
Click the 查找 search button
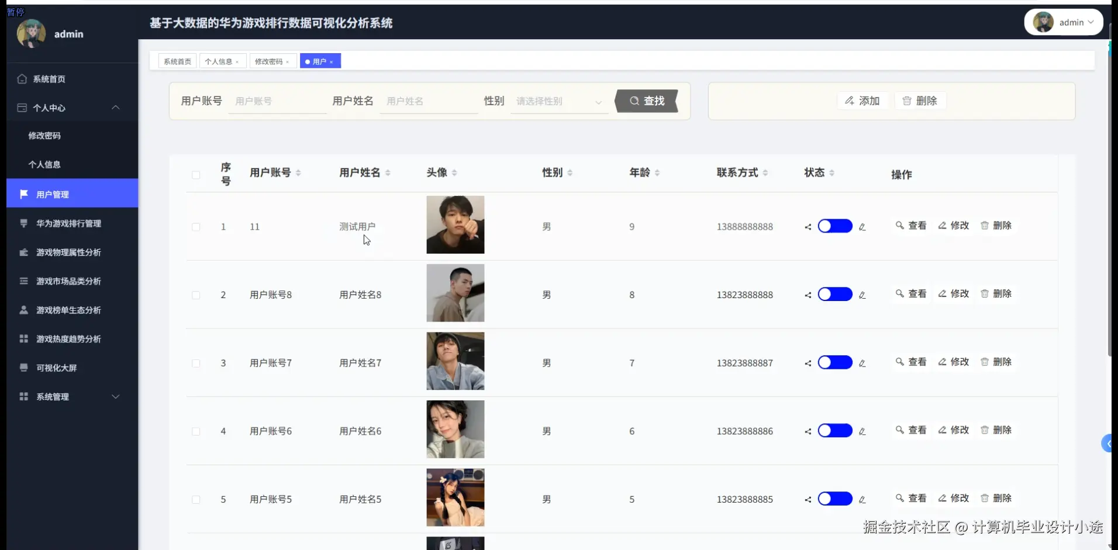click(646, 101)
